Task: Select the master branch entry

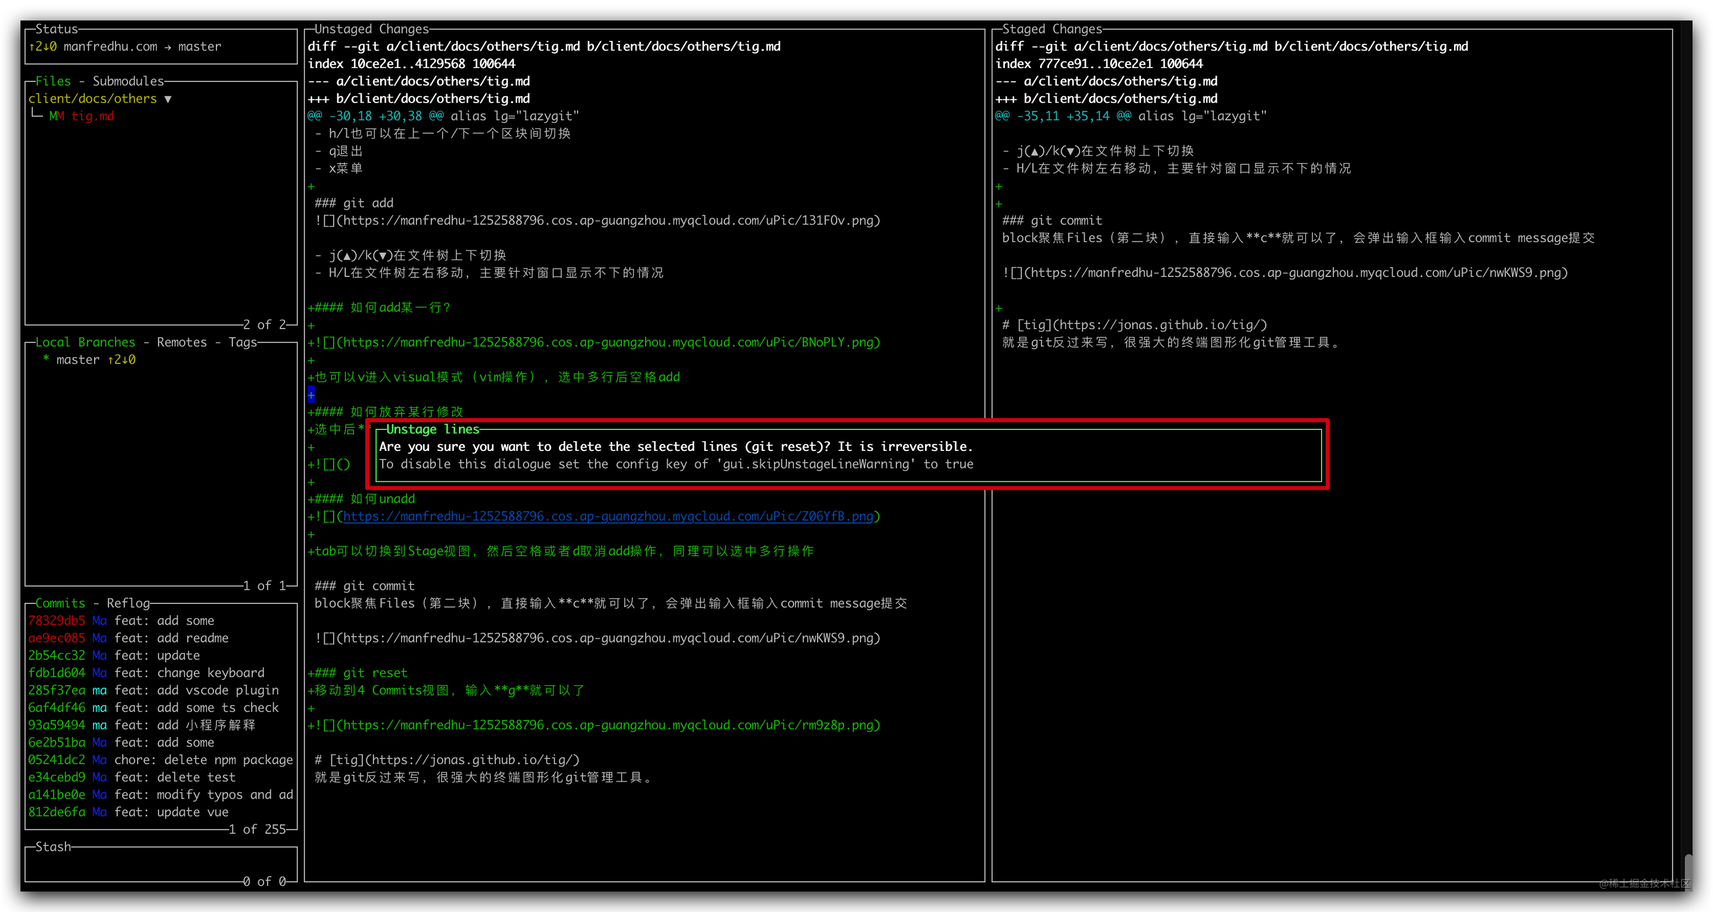Action: click(x=78, y=360)
